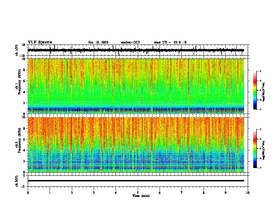Click the '8' tick on the time axis
The height and width of the screenshot is (216, 279).
[204, 193]
